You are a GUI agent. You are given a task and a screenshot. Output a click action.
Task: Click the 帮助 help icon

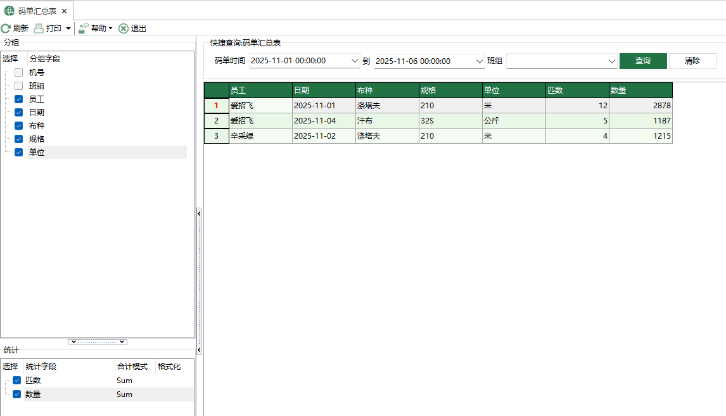click(82, 28)
